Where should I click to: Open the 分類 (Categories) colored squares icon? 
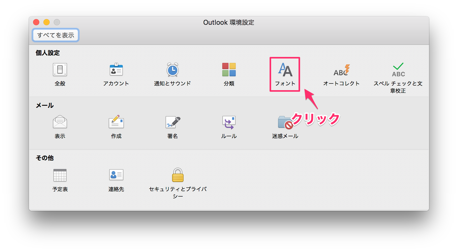point(229,70)
